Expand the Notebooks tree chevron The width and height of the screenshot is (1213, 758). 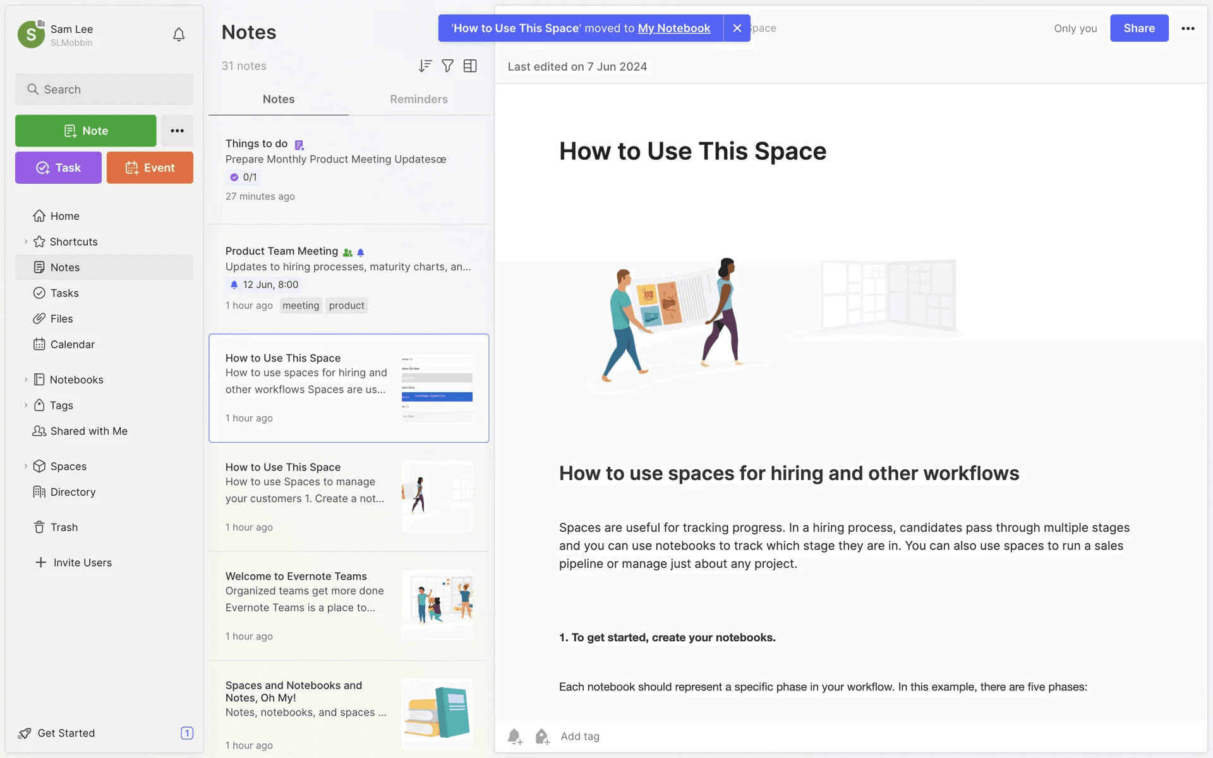point(26,380)
